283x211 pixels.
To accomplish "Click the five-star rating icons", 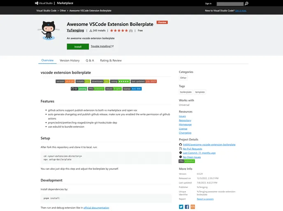I will coord(119,30).
